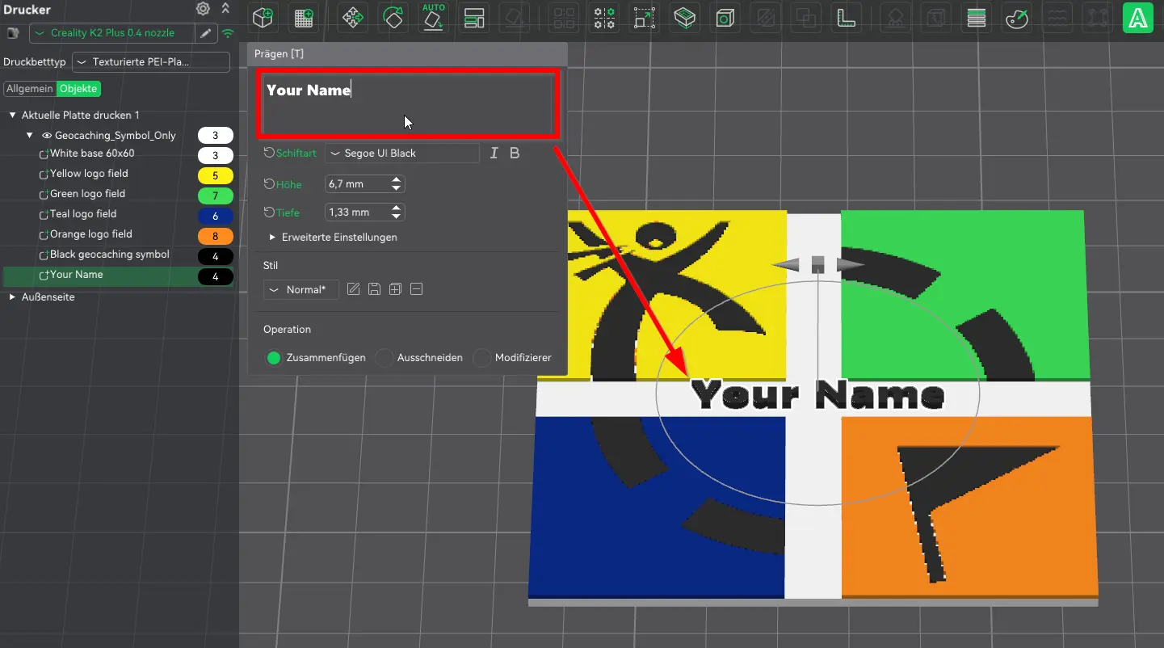
Task: Click the split gears icon in toolbar
Action: 604,18
